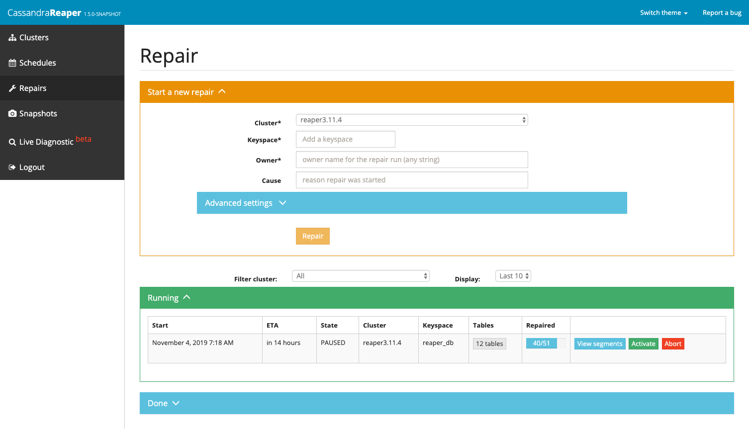749x429 pixels.
Task: Abort the reaper_db repair run
Action: (673, 343)
